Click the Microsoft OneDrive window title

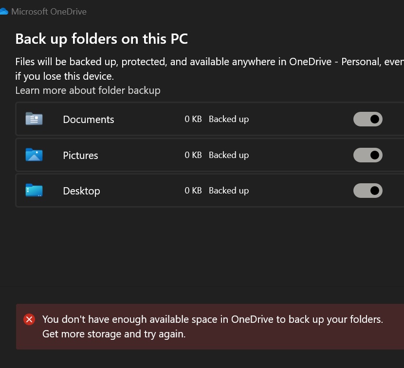(x=49, y=12)
